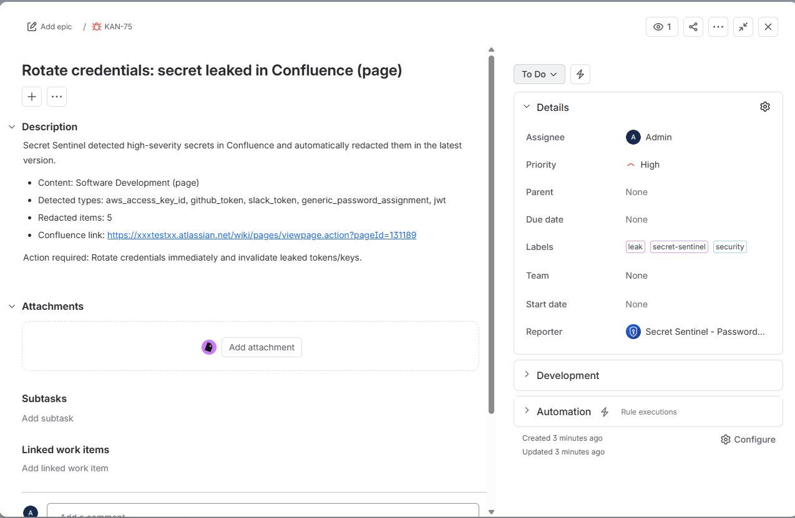
Task: Click the Add attachment button
Action: coord(261,347)
